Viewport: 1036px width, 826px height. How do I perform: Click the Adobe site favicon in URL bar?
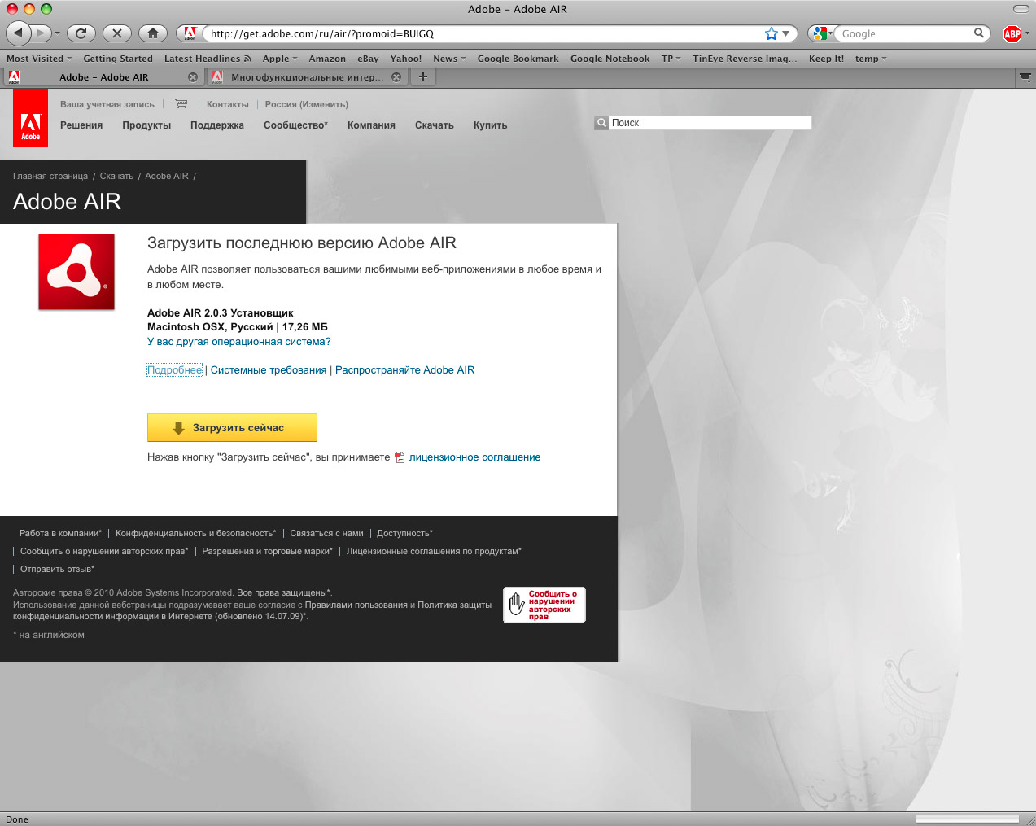190,33
